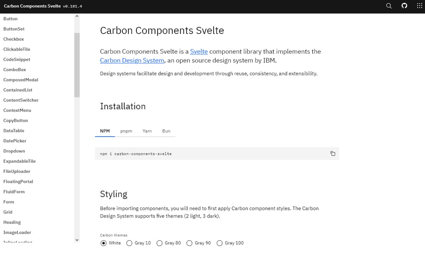
Task: Switch to the Yarn tab
Action: click(x=147, y=131)
